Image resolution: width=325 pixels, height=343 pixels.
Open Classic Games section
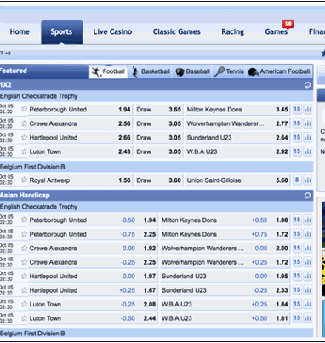(177, 31)
